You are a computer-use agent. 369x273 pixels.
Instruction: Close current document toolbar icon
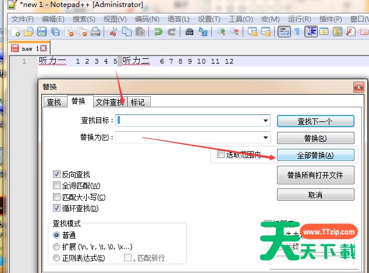69,32
